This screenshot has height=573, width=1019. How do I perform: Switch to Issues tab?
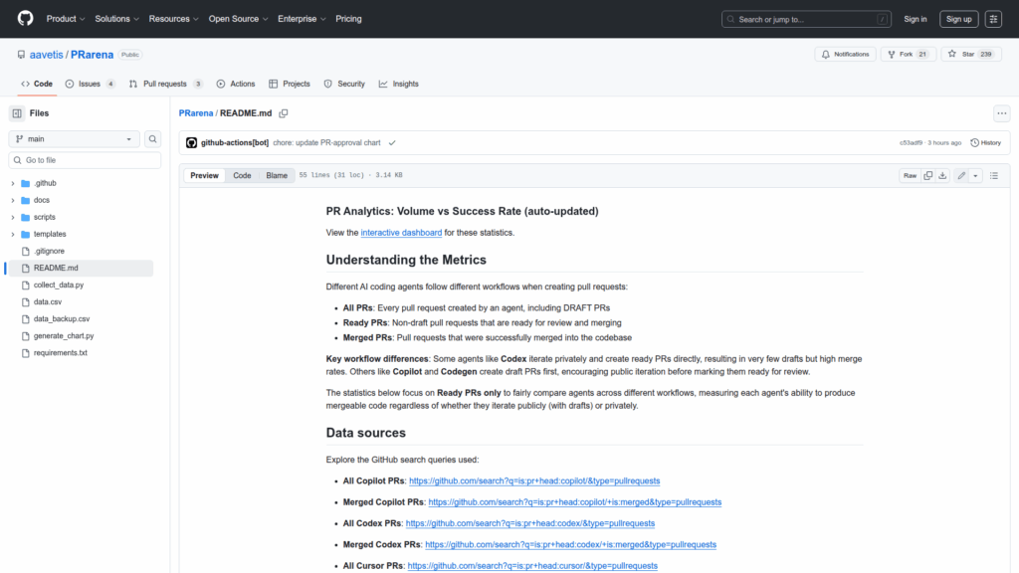point(91,84)
